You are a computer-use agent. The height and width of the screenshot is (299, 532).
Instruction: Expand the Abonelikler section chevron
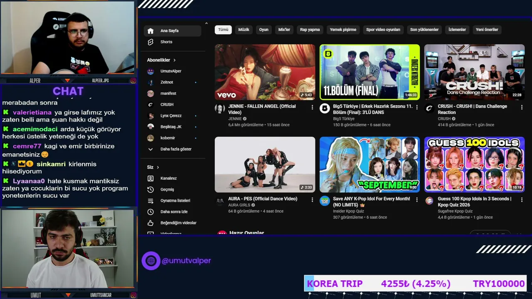tap(175, 60)
